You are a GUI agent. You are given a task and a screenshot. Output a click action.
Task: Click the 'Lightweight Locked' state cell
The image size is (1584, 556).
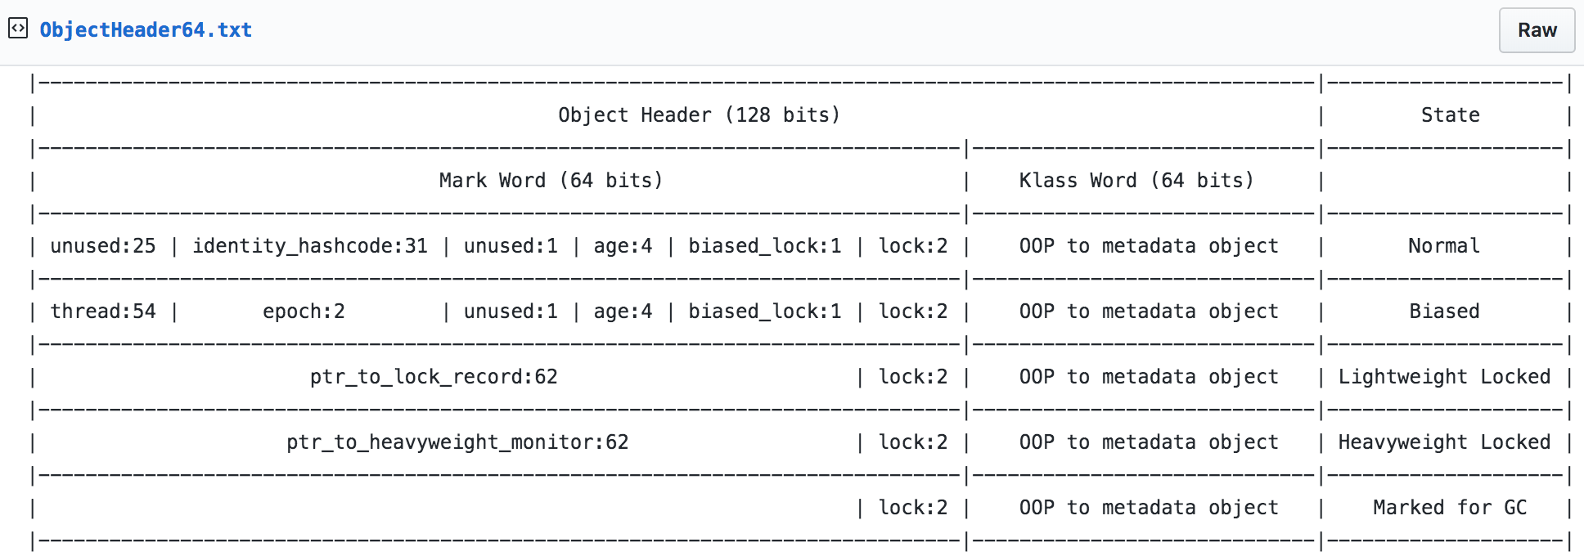[1444, 377]
